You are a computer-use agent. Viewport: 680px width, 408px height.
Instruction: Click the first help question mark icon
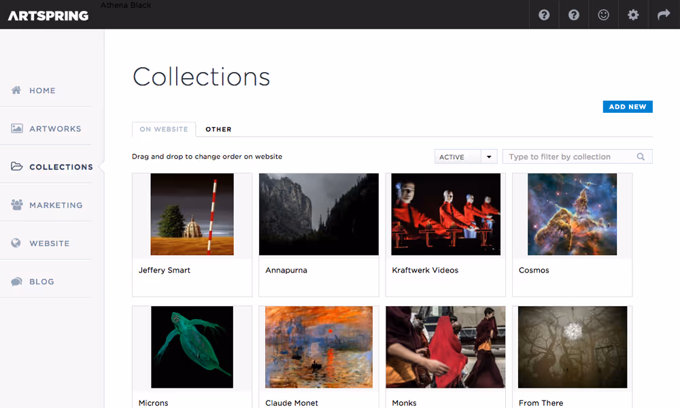[544, 15]
